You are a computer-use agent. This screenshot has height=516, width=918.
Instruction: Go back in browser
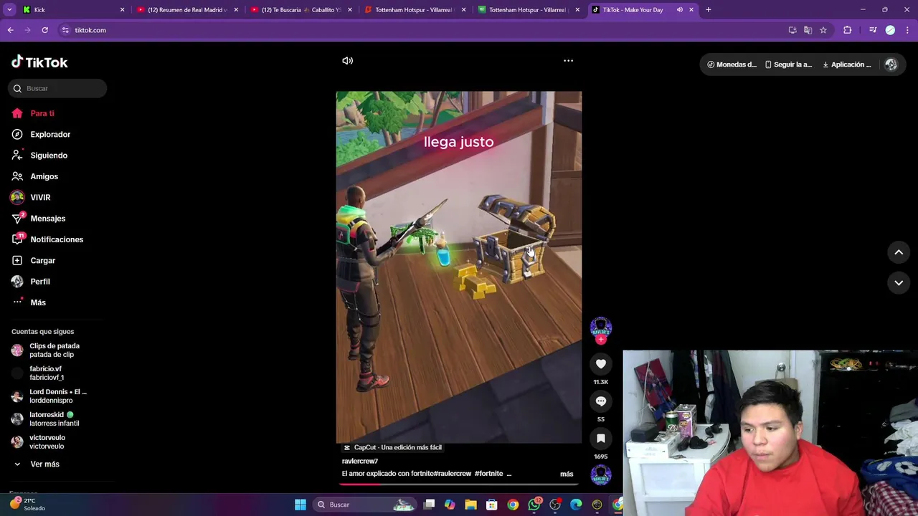tap(10, 30)
